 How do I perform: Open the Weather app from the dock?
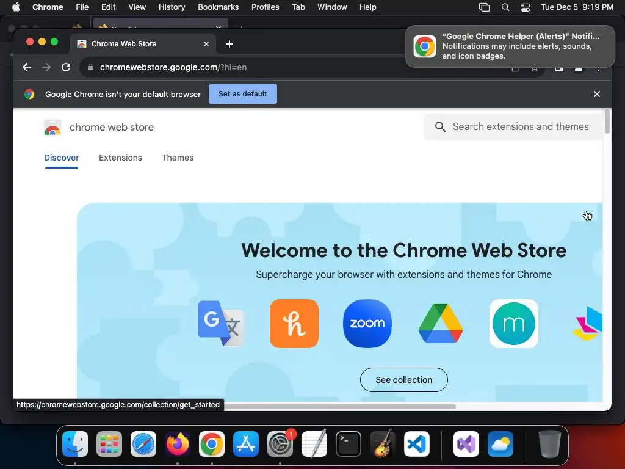(x=500, y=444)
